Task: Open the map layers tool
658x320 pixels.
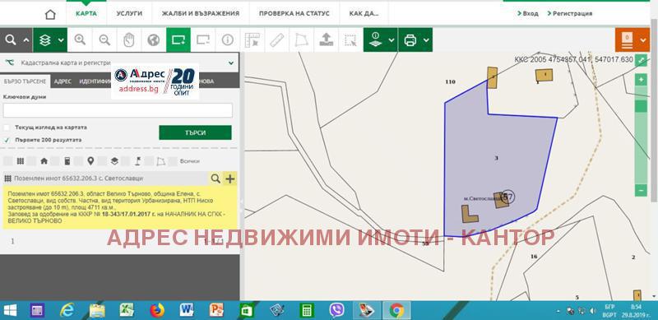Action: click(45, 39)
